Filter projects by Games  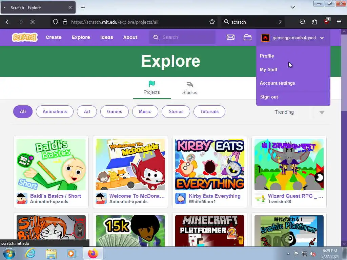(115, 112)
